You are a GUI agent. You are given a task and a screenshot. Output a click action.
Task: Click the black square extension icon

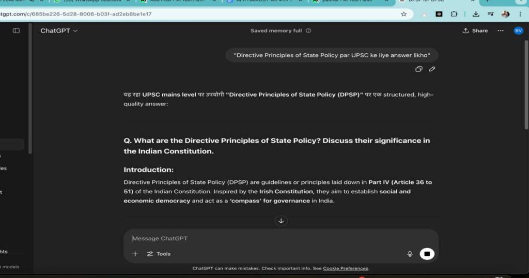[439, 14]
